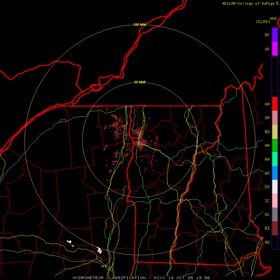Click the GC legend label
The height and width of the screenshot is (280, 280).
267,215
